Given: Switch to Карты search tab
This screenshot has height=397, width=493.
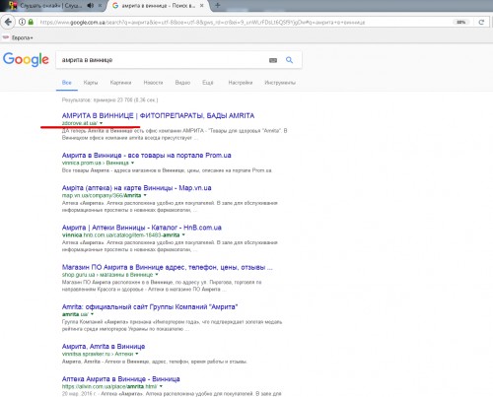Looking at the screenshot, I should [91, 83].
